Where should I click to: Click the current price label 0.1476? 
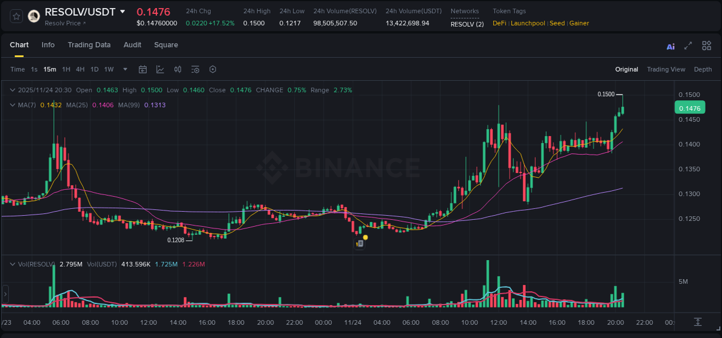tap(691, 107)
